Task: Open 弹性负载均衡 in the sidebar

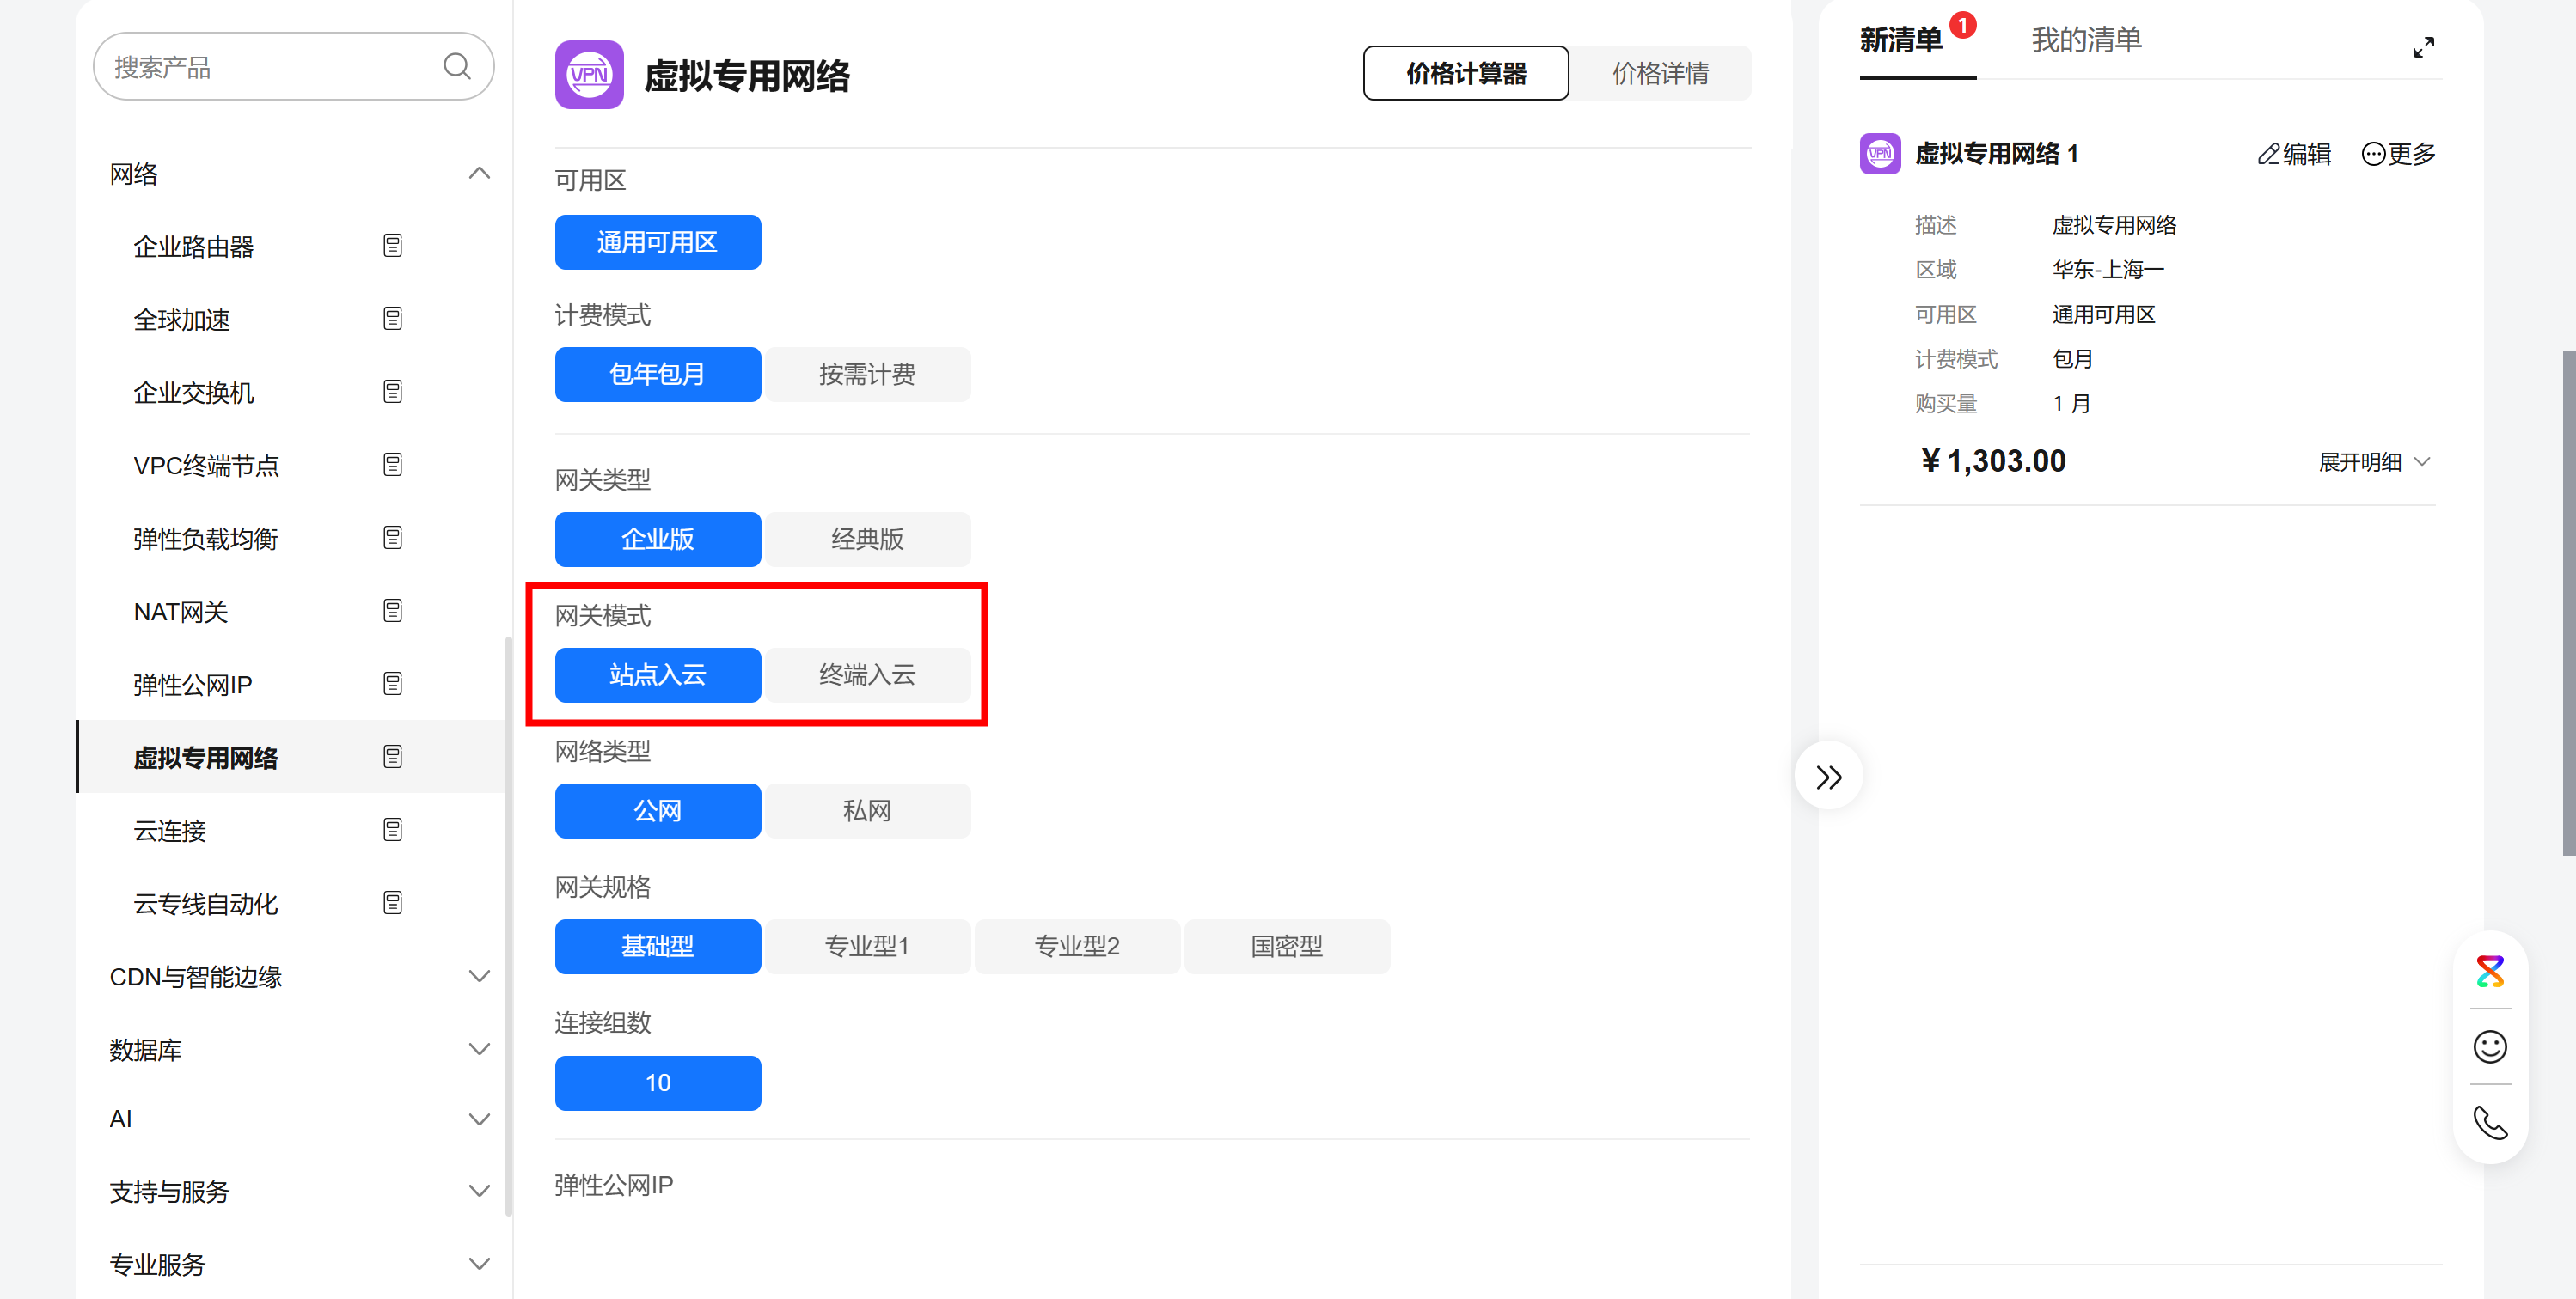Action: [x=206, y=539]
